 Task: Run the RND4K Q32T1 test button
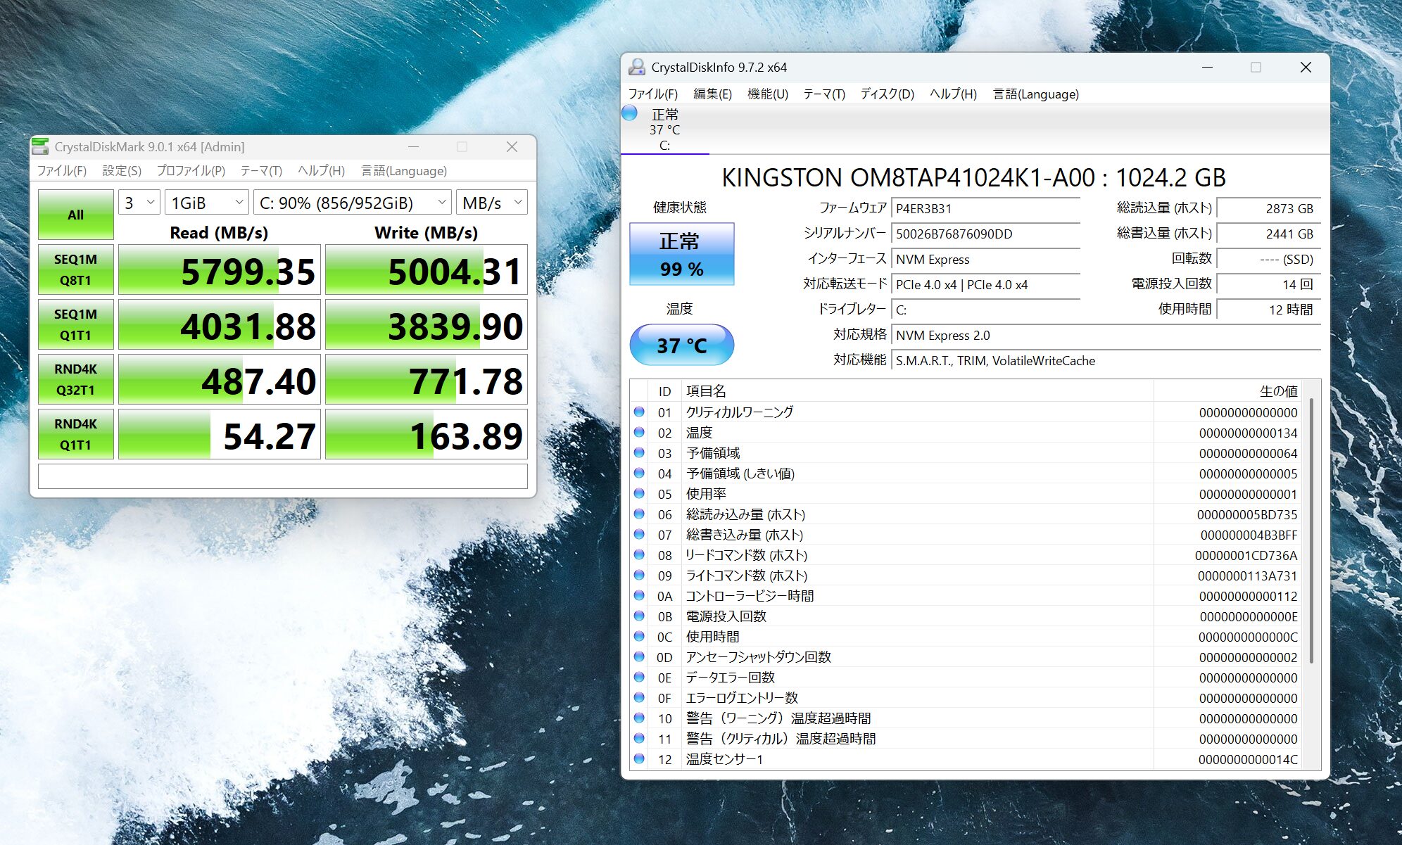point(75,379)
